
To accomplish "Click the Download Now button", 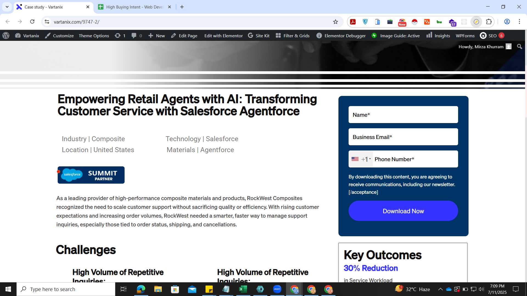I will [403, 211].
